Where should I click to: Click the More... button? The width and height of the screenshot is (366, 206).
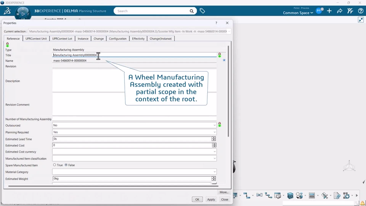click(x=224, y=192)
